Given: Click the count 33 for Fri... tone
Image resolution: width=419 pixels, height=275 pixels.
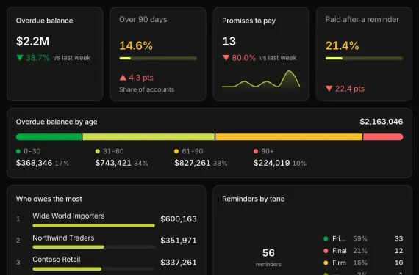Looking at the screenshot, I should click(x=398, y=239).
